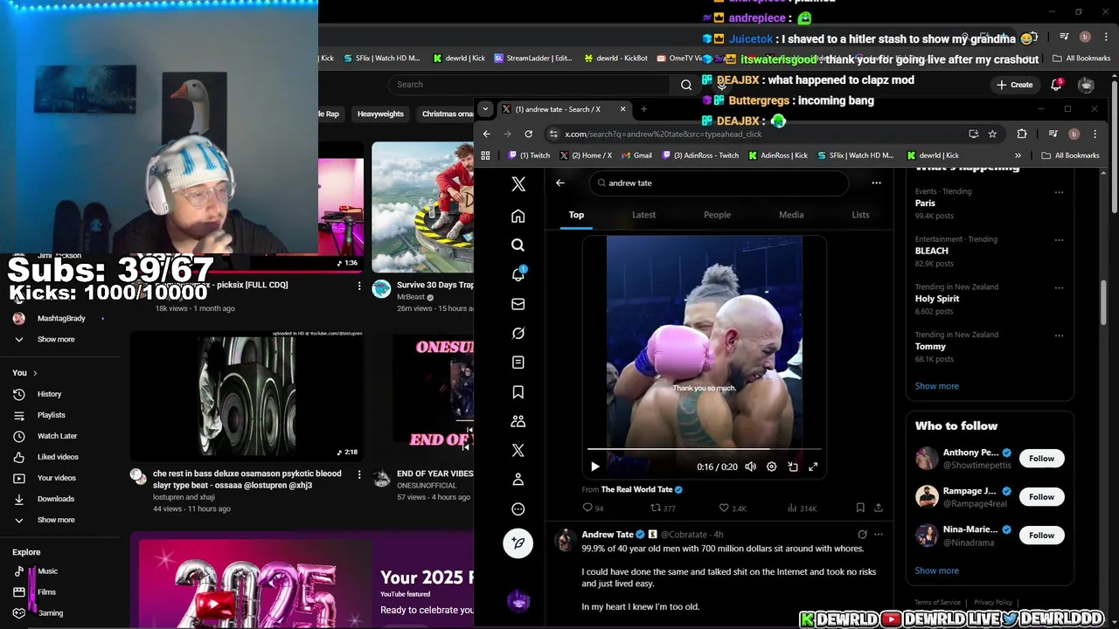Open Communities in X sidebar

pyautogui.click(x=518, y=421)
